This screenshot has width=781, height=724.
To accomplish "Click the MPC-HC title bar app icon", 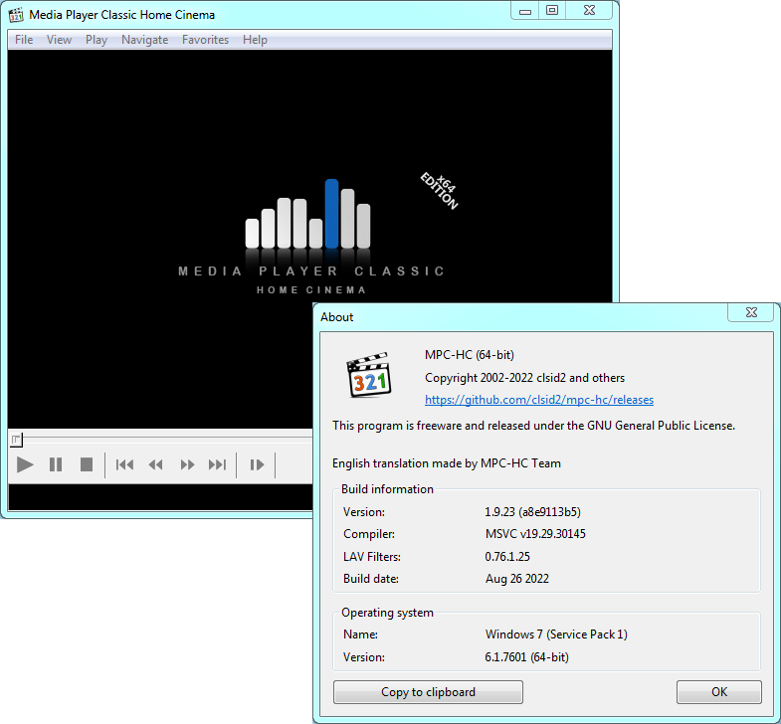I will 17,15.
